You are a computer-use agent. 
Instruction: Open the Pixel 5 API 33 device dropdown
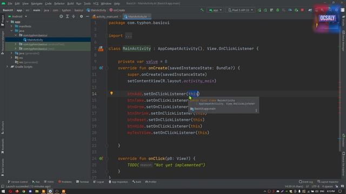coord(240,10)
